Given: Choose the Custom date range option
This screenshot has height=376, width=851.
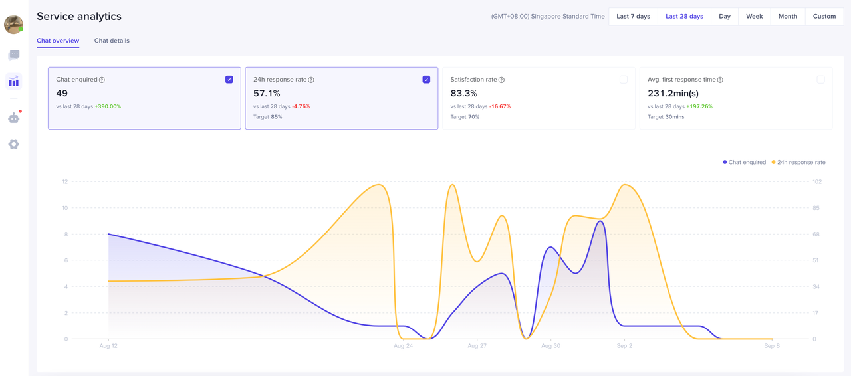Looking at the screenshot, I should click(824, 17).
